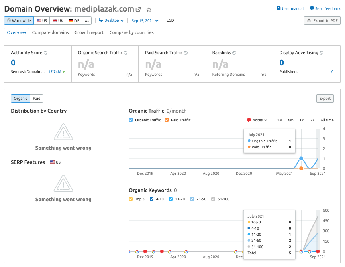345x267 pixels.
Task: Click the info globe icon next to Authority Score
Action: coord(46,53)
